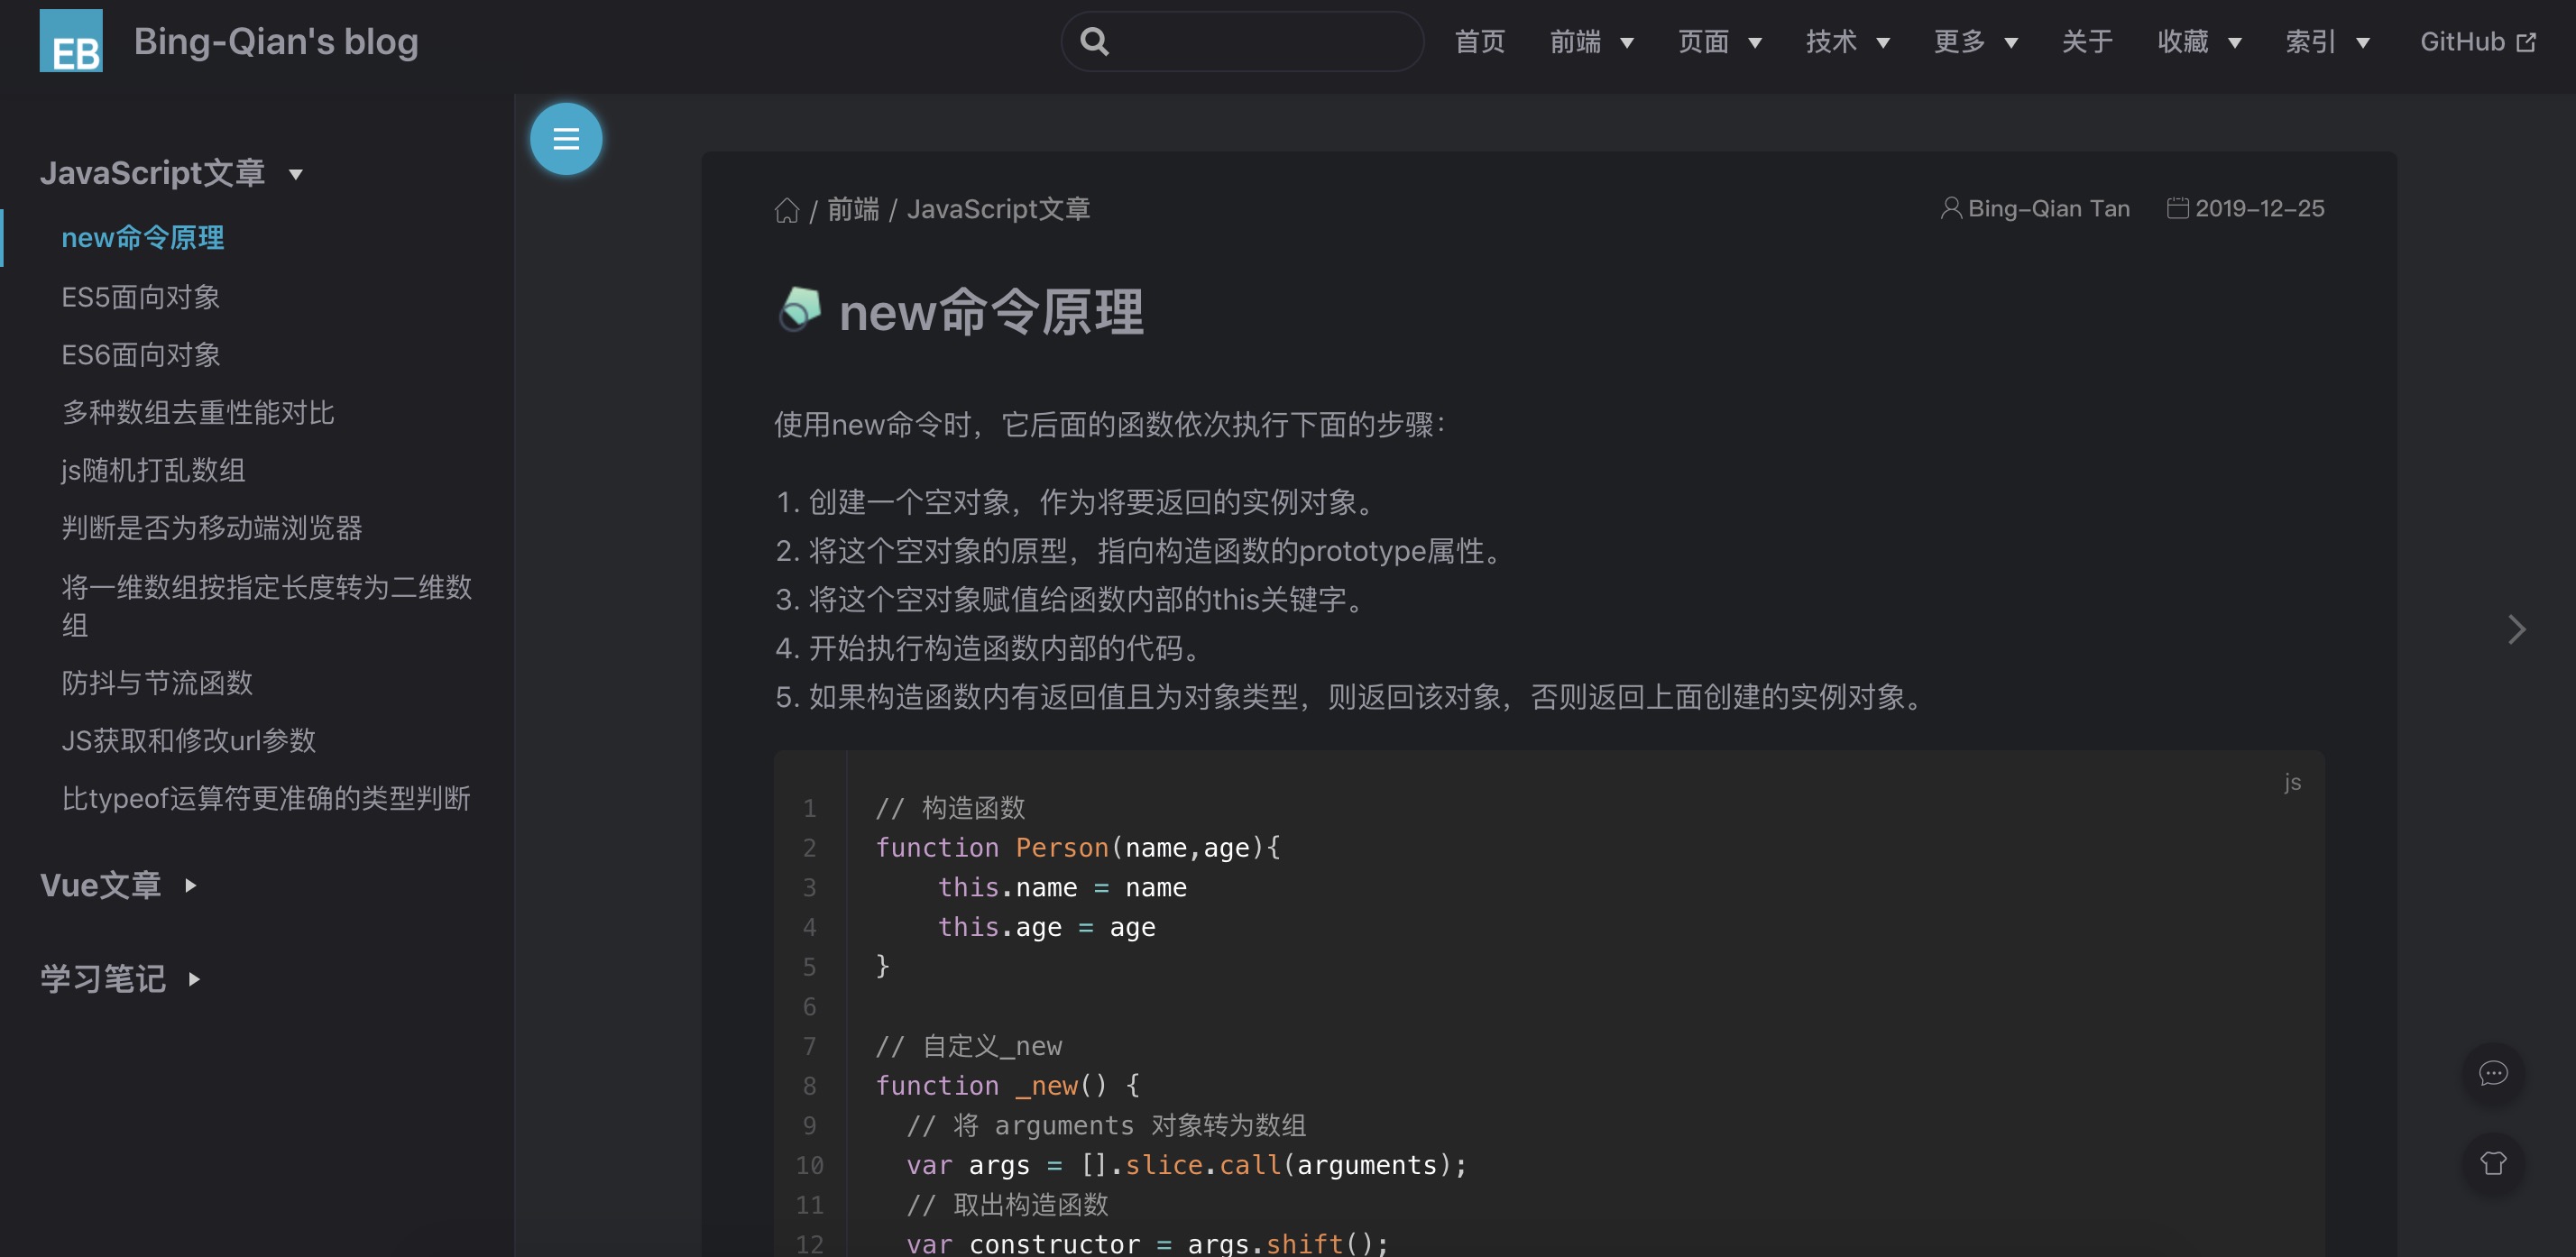Open 多种数组去重性能对比 article
This screenshot has height=1257, width=2576.
pyautogui.click(x=198, y=412)
